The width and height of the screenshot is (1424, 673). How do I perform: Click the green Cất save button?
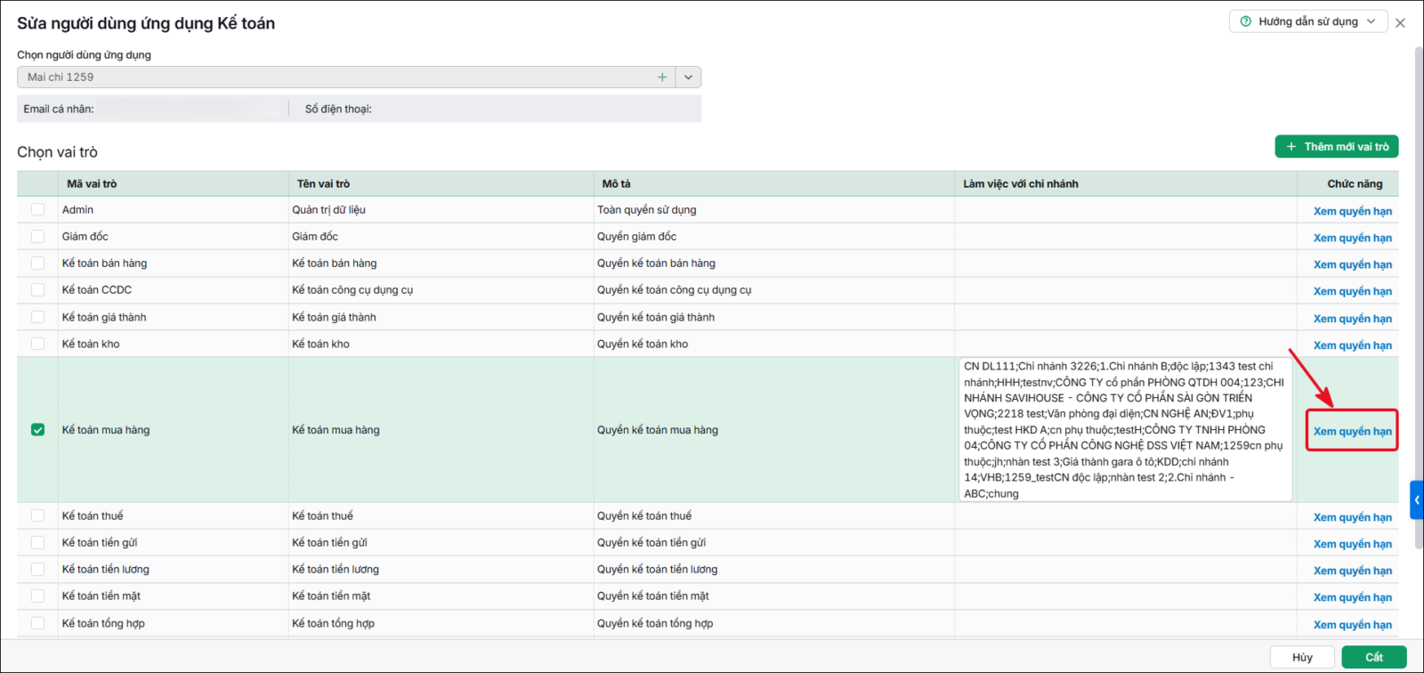tap(1374, 657)
